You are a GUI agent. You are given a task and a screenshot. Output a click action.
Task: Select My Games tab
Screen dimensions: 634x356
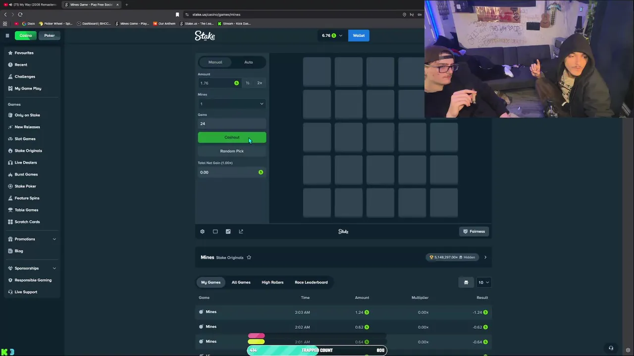point(211,282)
